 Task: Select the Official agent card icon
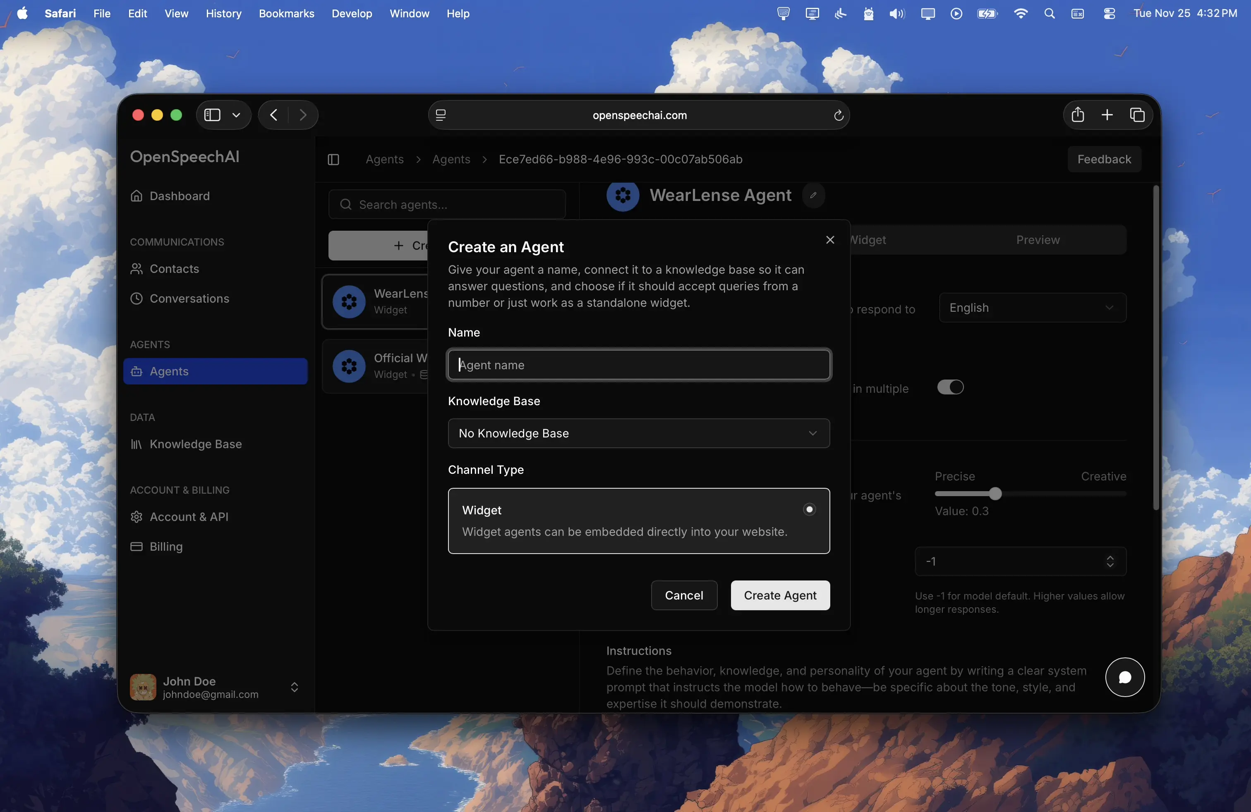tap(349, 366)
